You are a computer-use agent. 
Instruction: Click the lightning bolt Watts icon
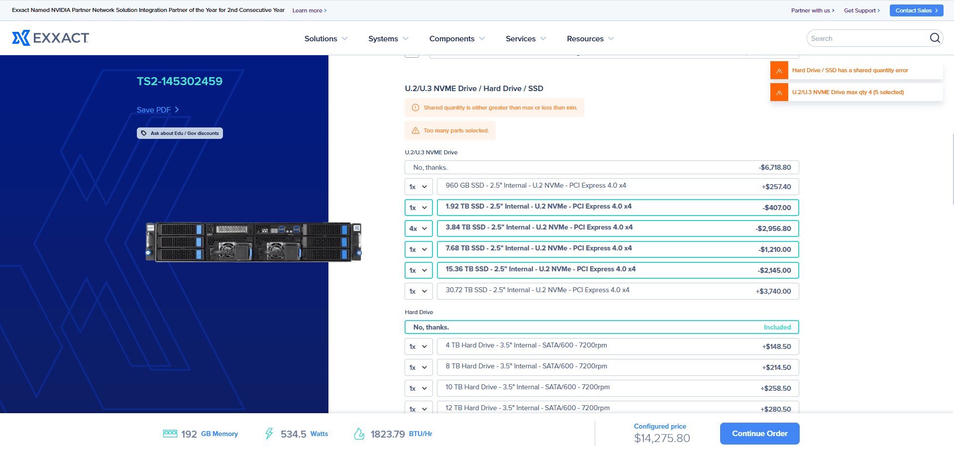point(269,434)
